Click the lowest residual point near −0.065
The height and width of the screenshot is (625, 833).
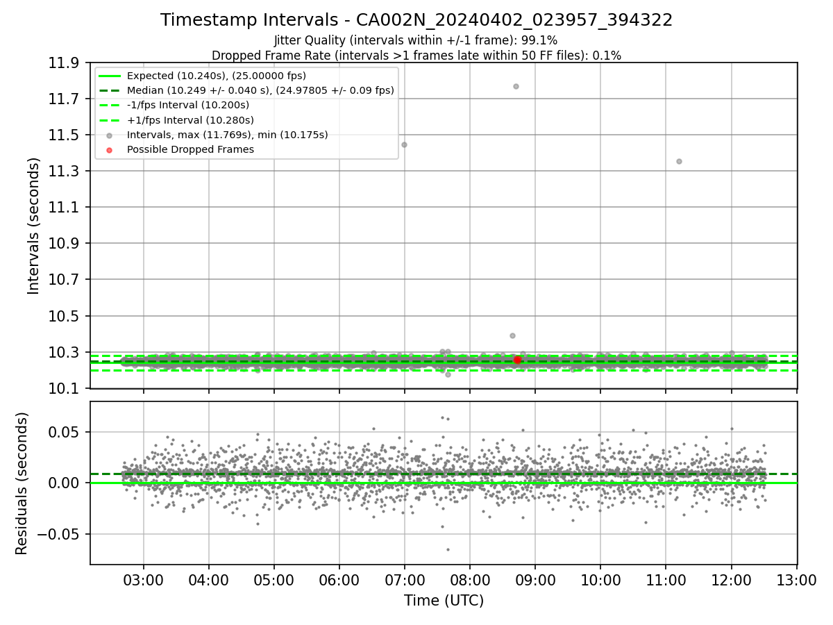448,549
